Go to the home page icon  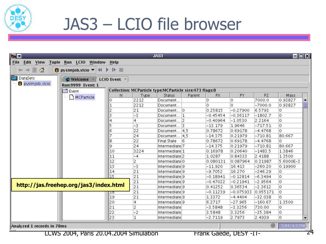[42, 70]
